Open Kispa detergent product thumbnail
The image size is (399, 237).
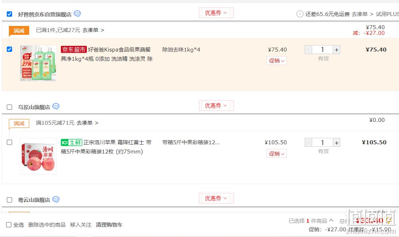[x=38, y=63]
